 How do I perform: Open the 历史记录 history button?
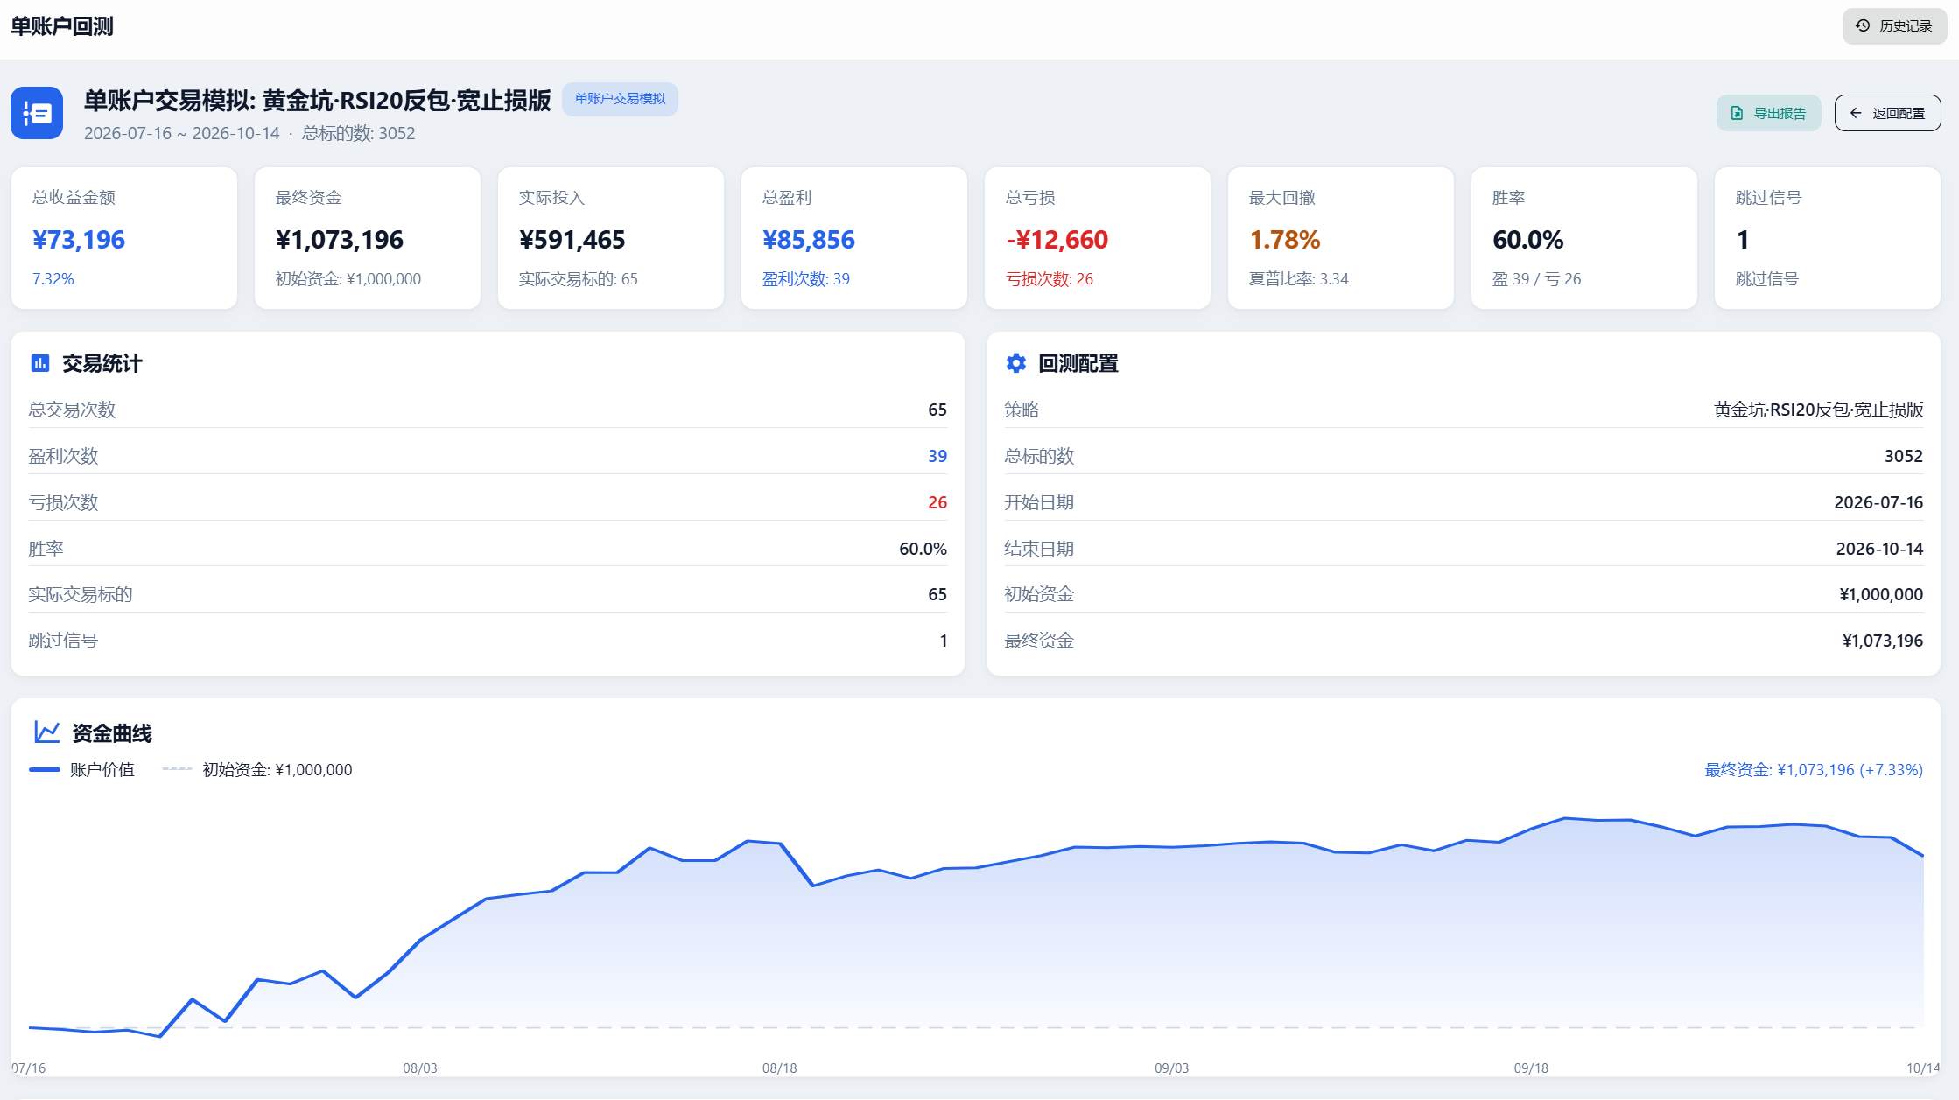pyautogui.click(x=1894, y=26)
